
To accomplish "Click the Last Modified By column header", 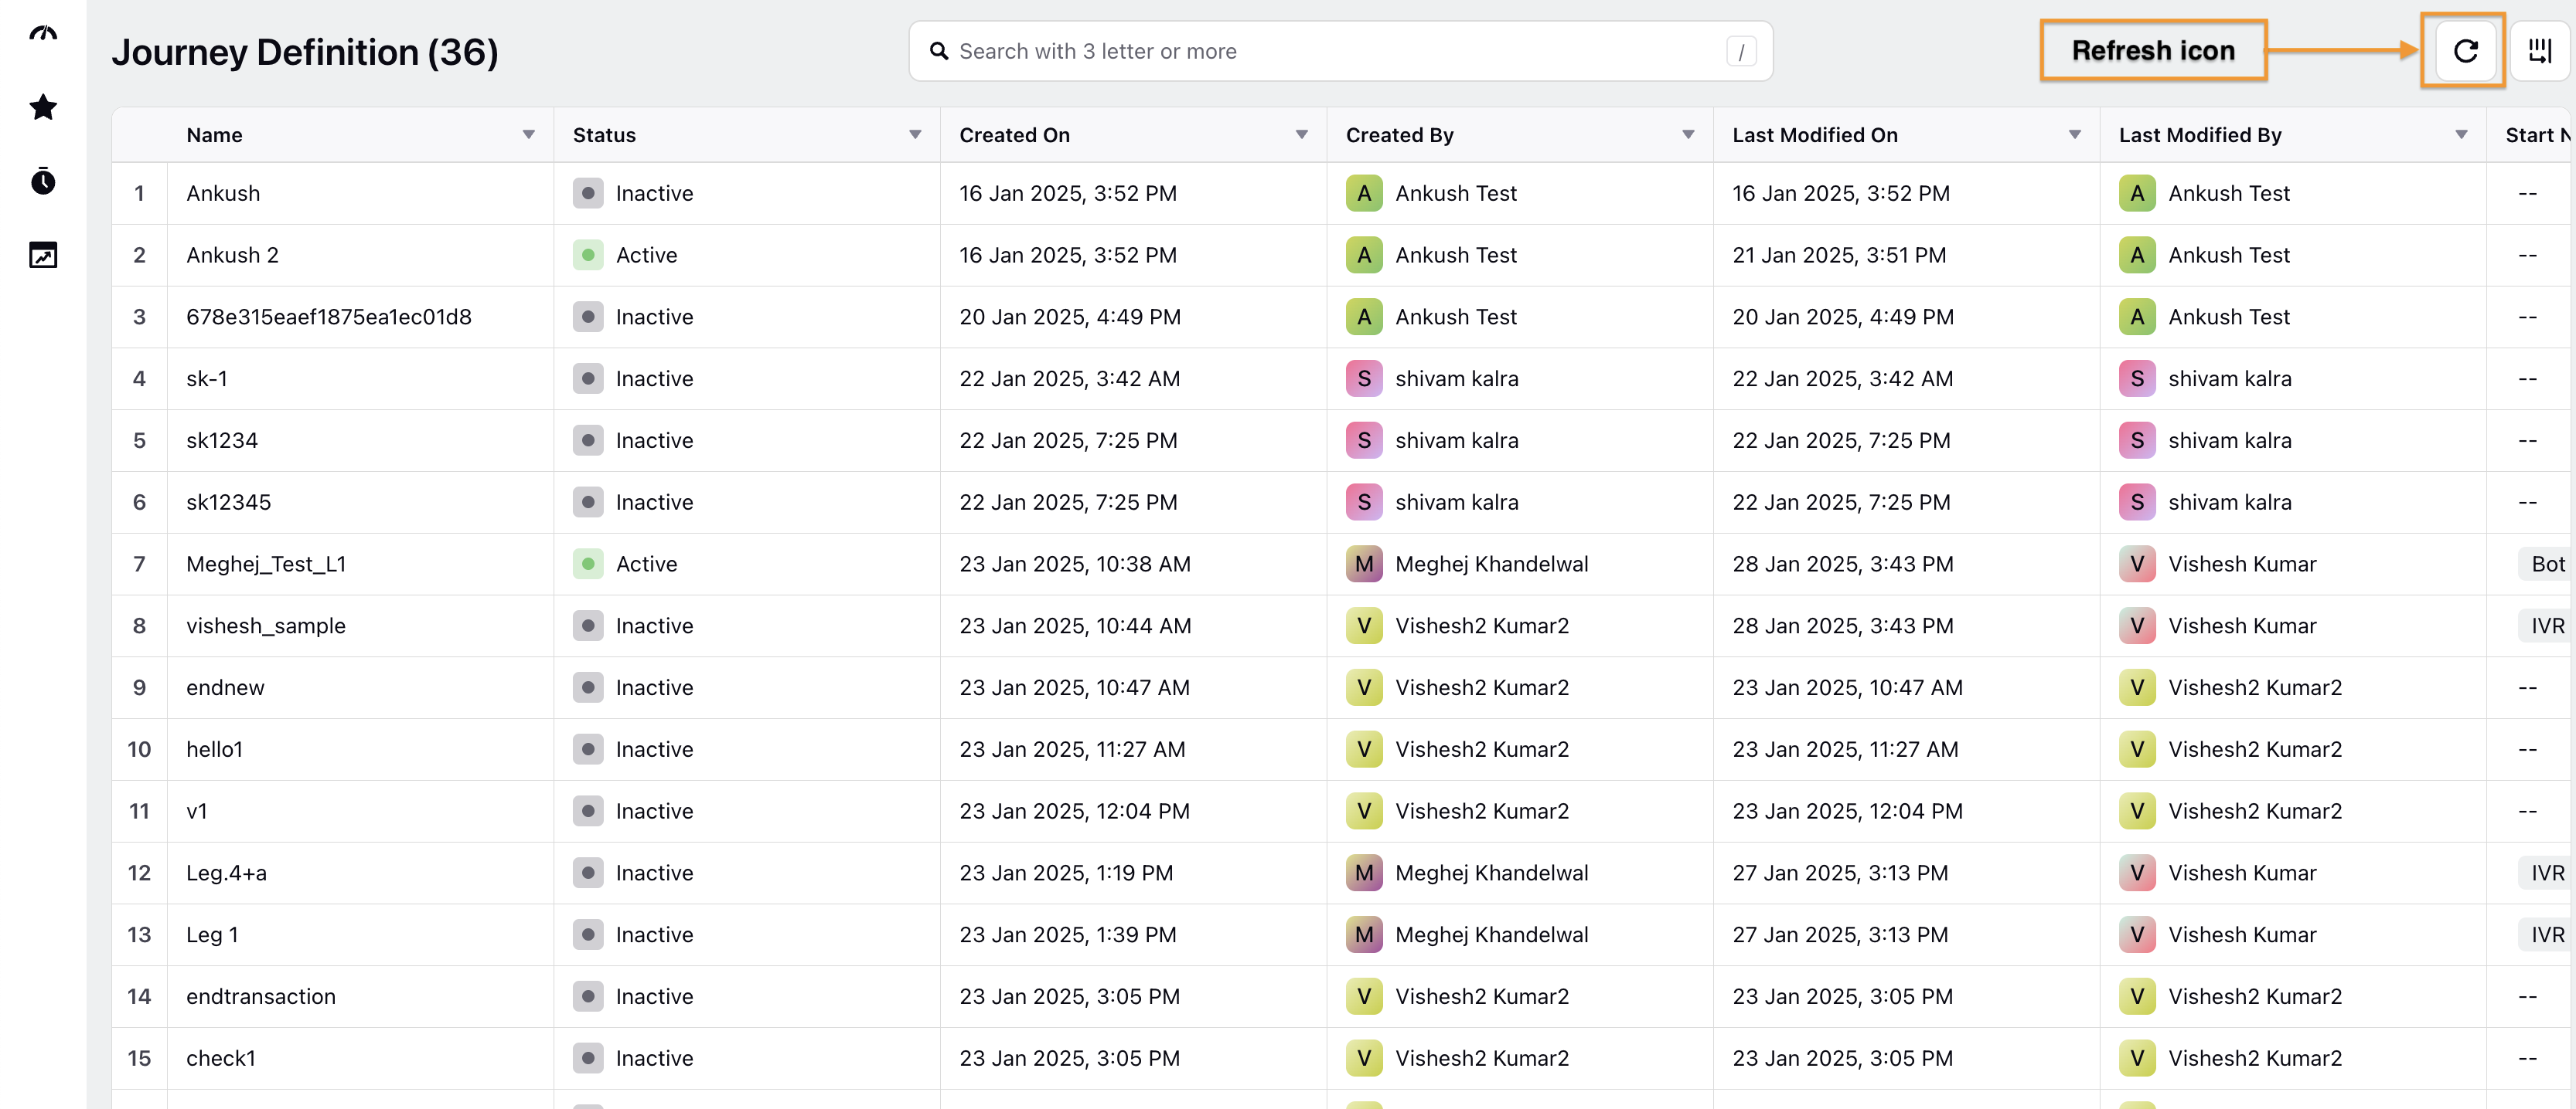I will point(2199,135).
